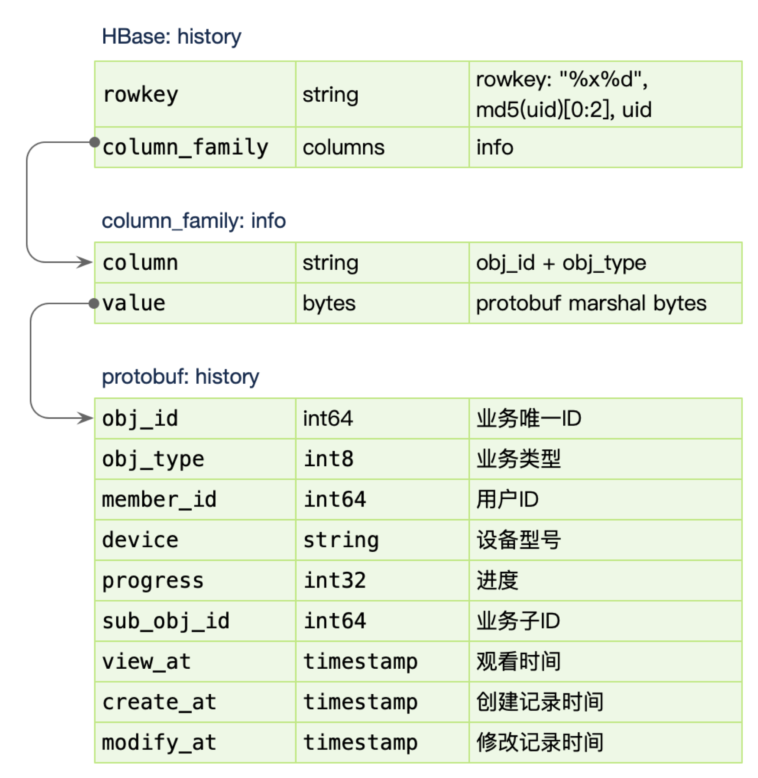The height and width of the screenshot is (778, 758).
Task: Click arrowhead pointing to obj_id row
Action: point(85,418)
